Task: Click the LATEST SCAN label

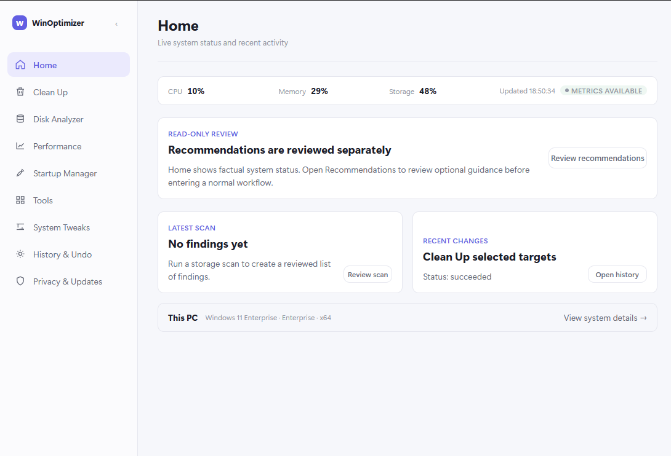Action: click(191, 228)
